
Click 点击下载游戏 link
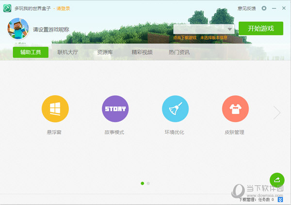185,38
